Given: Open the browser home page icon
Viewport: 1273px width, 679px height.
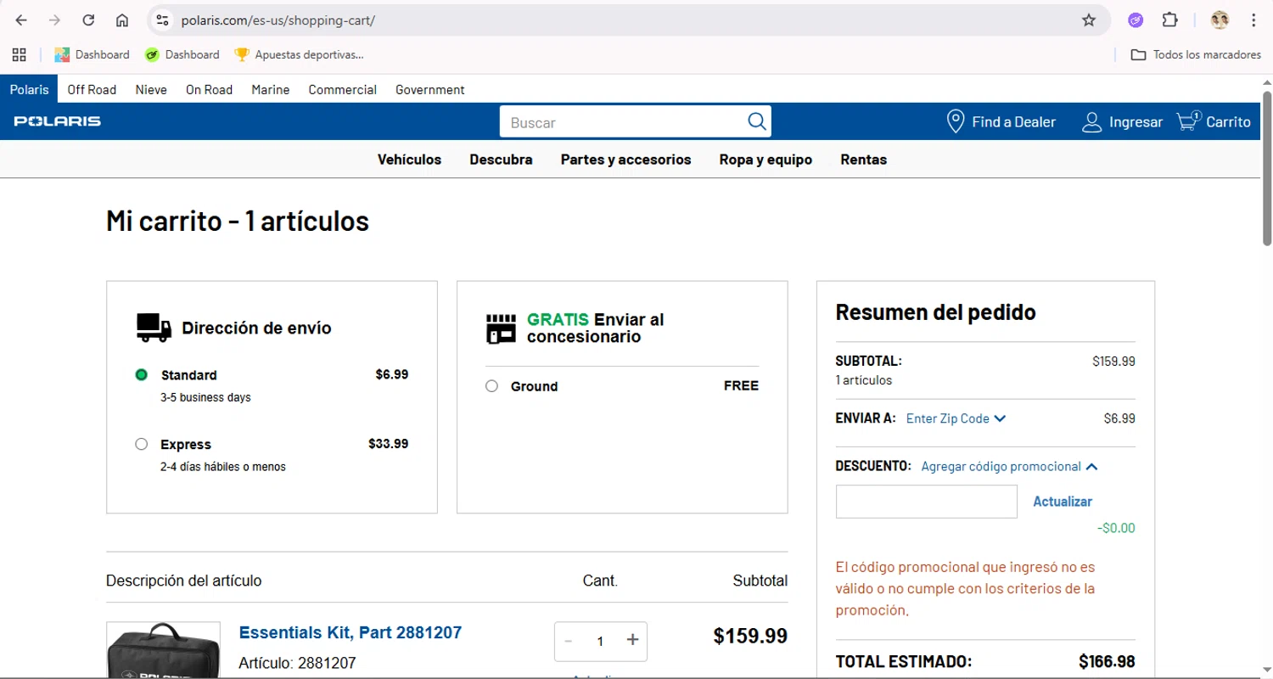Looking at the screenshot, I should pos(122,20).
